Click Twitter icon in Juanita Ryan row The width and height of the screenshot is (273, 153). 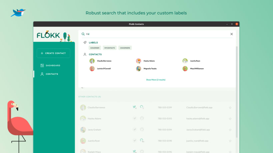pyautogui.click(x=135, y=140)
